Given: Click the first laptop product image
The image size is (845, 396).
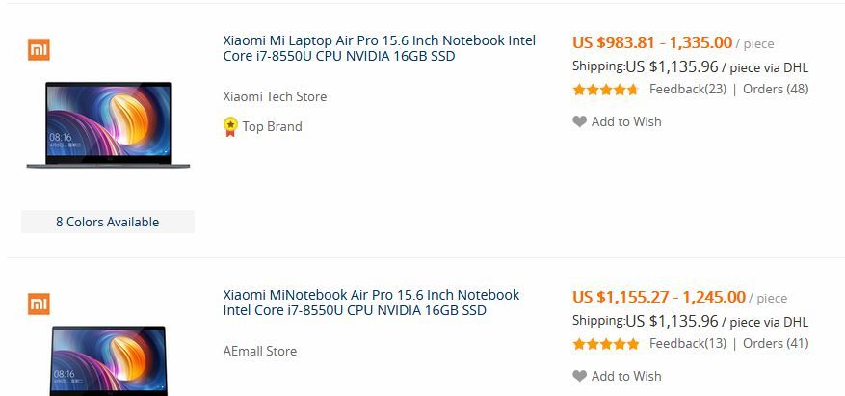Looking at the screenshot, I should tap(108, 125).
